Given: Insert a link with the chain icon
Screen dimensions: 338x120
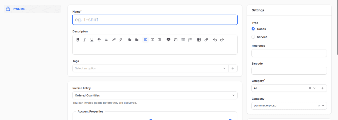Looking at the screenshot, I should 121,40.
